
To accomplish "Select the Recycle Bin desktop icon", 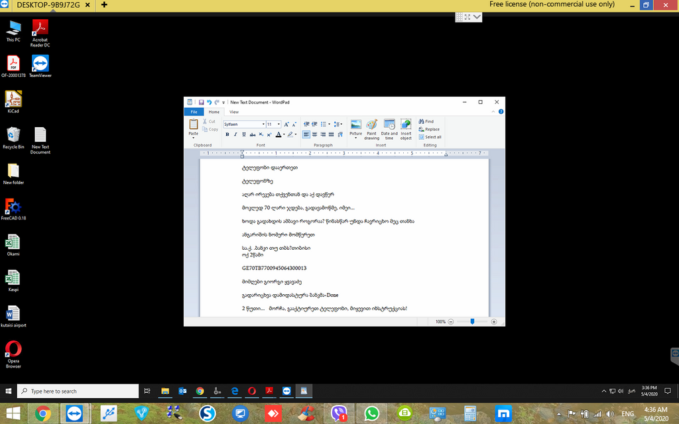I will pyautogui.click(x=13, y=138).
